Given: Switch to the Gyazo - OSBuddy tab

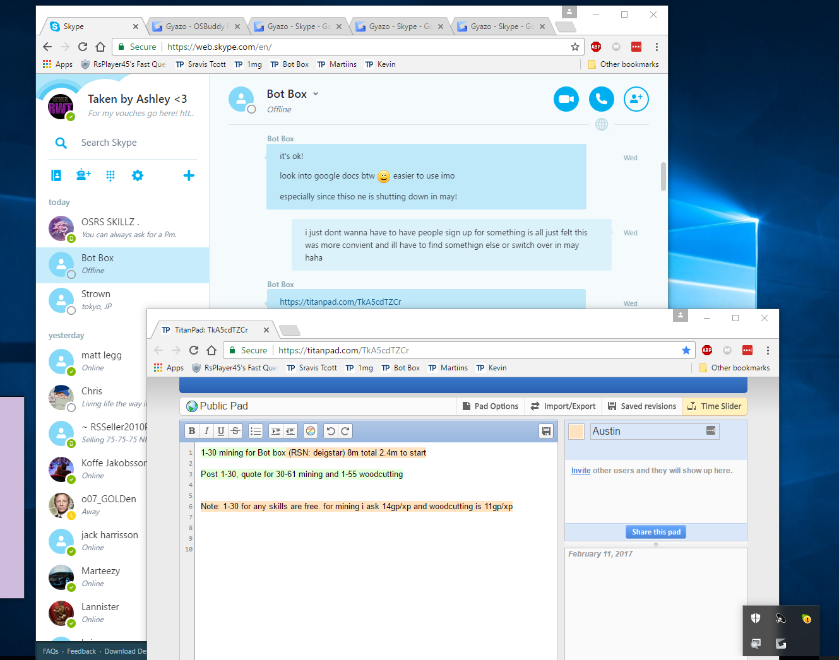Looking at the screenshot, I should click(196, 27).
